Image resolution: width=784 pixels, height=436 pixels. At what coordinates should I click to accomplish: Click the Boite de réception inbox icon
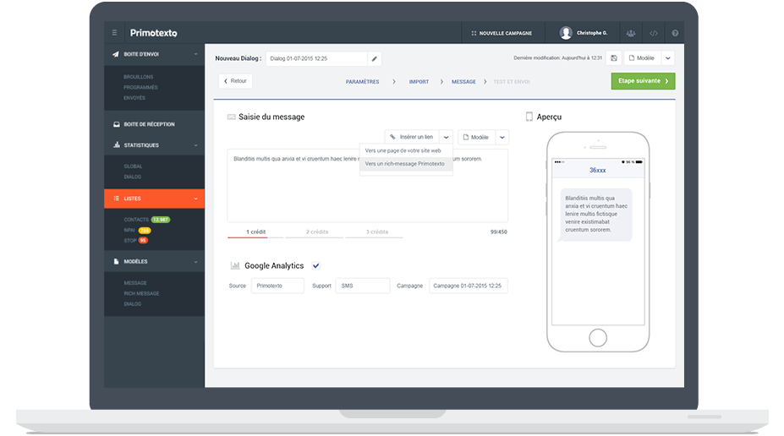(117, 124)
